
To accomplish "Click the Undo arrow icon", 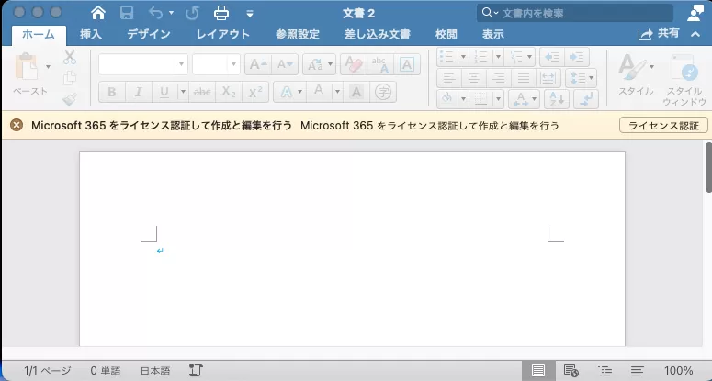I will pos(156,13).
